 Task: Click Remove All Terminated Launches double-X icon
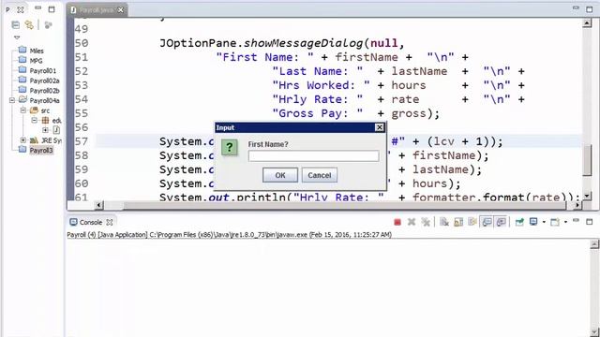coord(425,222)
